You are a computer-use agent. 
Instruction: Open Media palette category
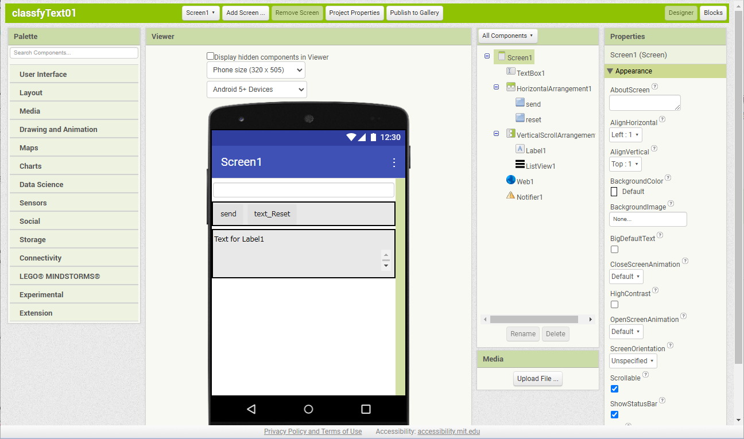click(x=74, y=111)
